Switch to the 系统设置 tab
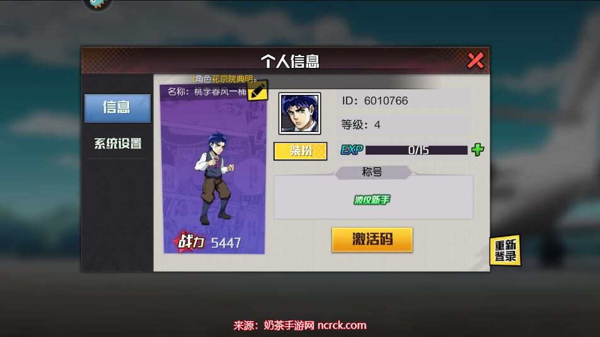The height and width of the screenshot is (337, 600). (117, 143)
